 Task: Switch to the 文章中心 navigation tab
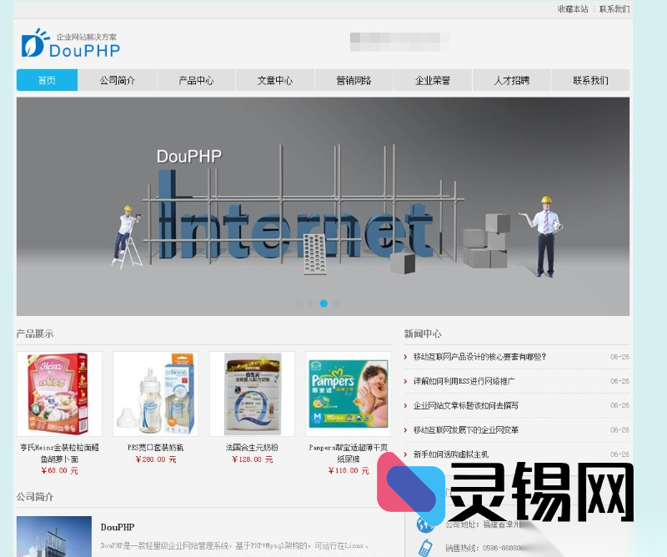pyautogui.click(x=275, y=80)
